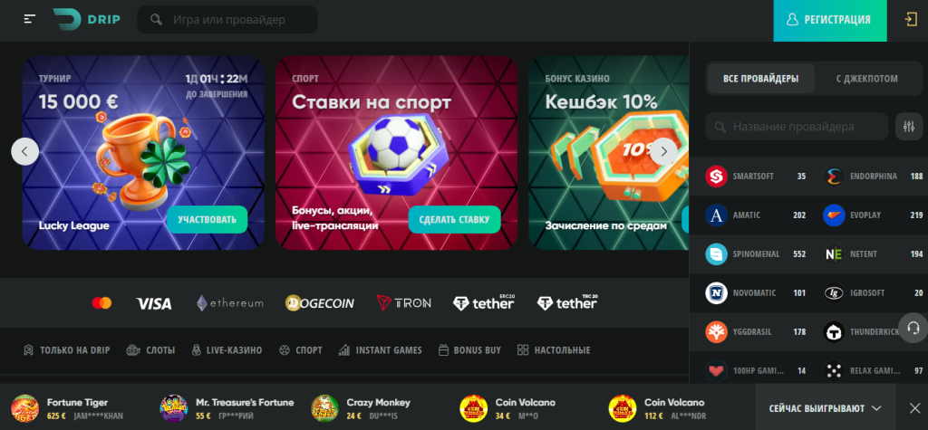The image size is (928, 430).
Task: Show the next carousel banner
Action: point(664,151)
